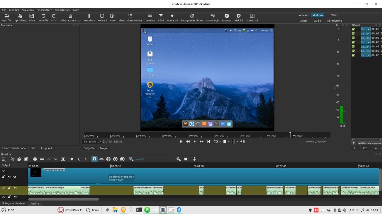Copy clip with timeline copy icon
Image resolution: width=382 pixels, height=214 pixels.
pyautogui.click(x=19, y=159)
